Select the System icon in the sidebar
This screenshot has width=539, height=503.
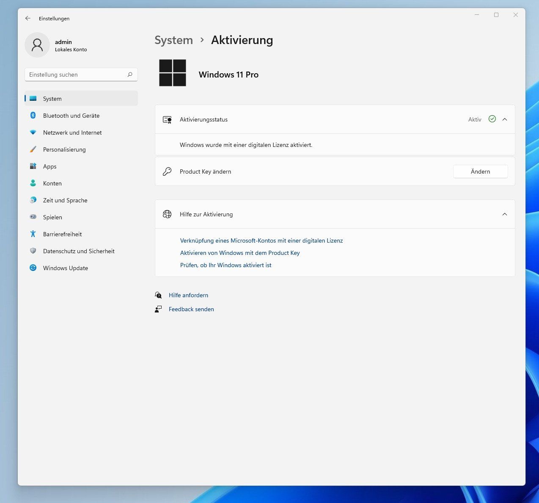point(33,99)
